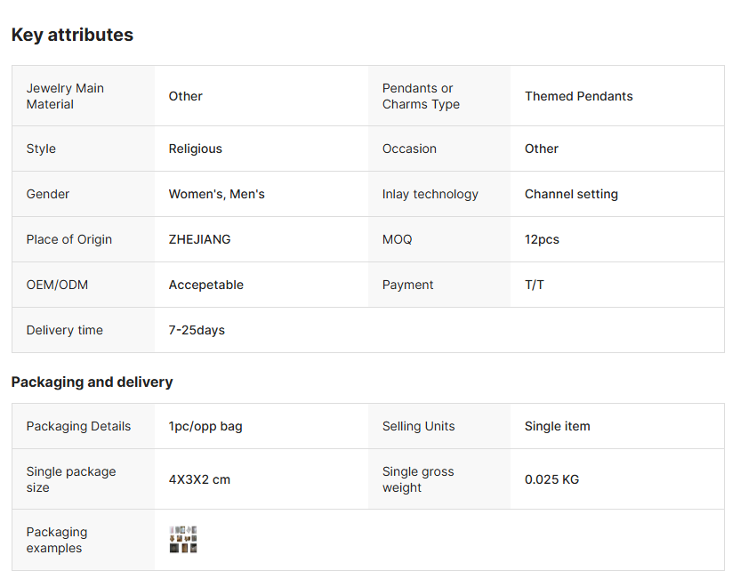This screenshot has width=732, height=587.
Task: Click the Themed Pendants value
Action: [x=578, y=96]
